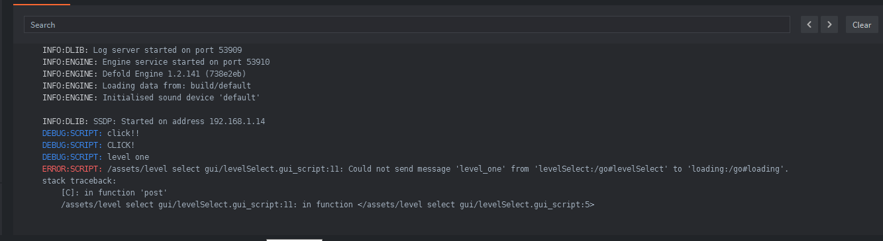
Task: Click the ERROR:SCRIPT log line
Action: point(415,169)
